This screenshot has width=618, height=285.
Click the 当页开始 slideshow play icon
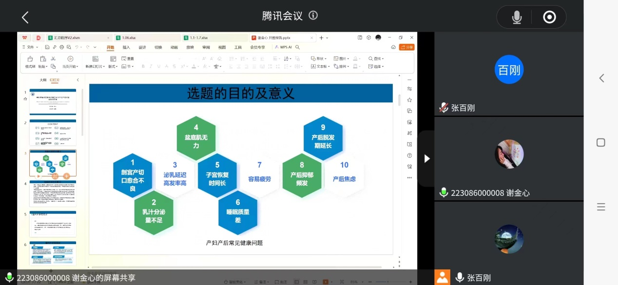click(x=70, y=59)
